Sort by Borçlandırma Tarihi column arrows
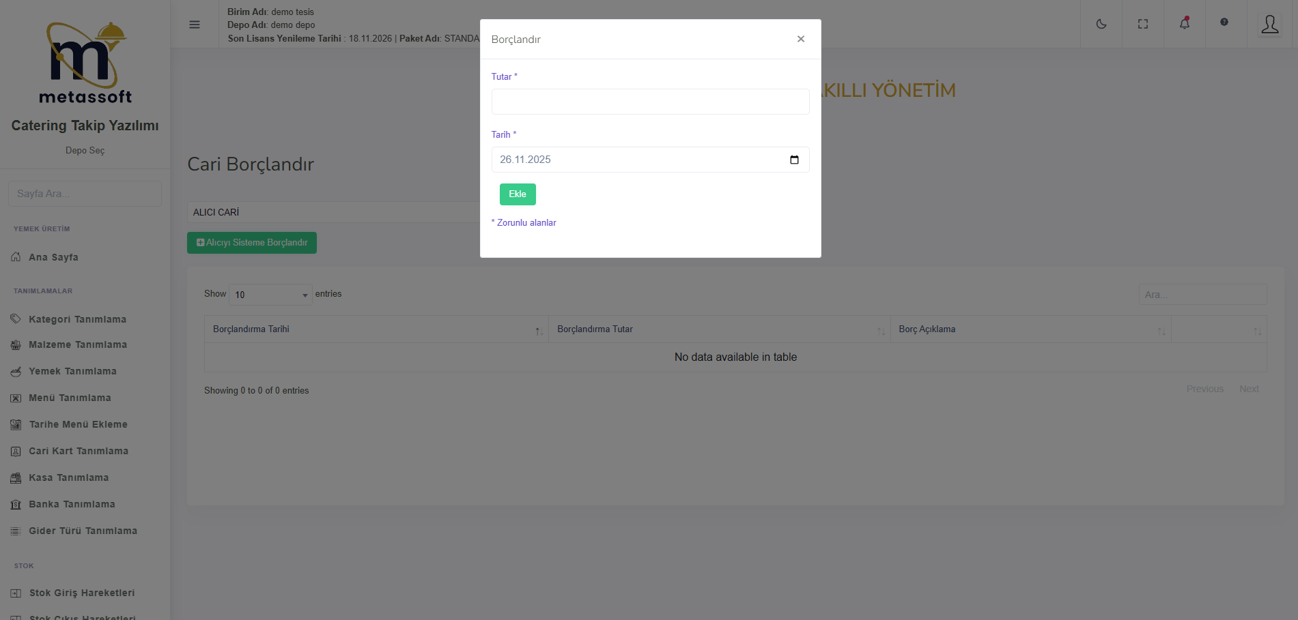The width and height of the screenshot is (1298, 620). (x=539, y=331)
